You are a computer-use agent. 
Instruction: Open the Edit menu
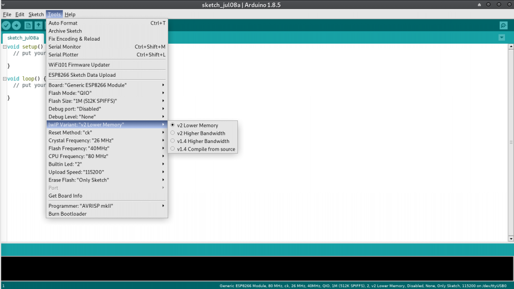tap(20, 15)
